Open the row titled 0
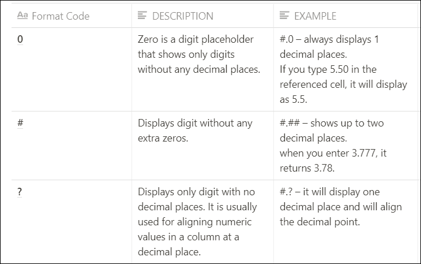Image resolution: width=421 pixels, height=264 pixels. [20, 39]
